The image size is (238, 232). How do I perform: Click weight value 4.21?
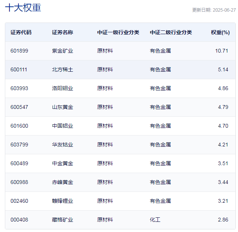tap(223, 145)
